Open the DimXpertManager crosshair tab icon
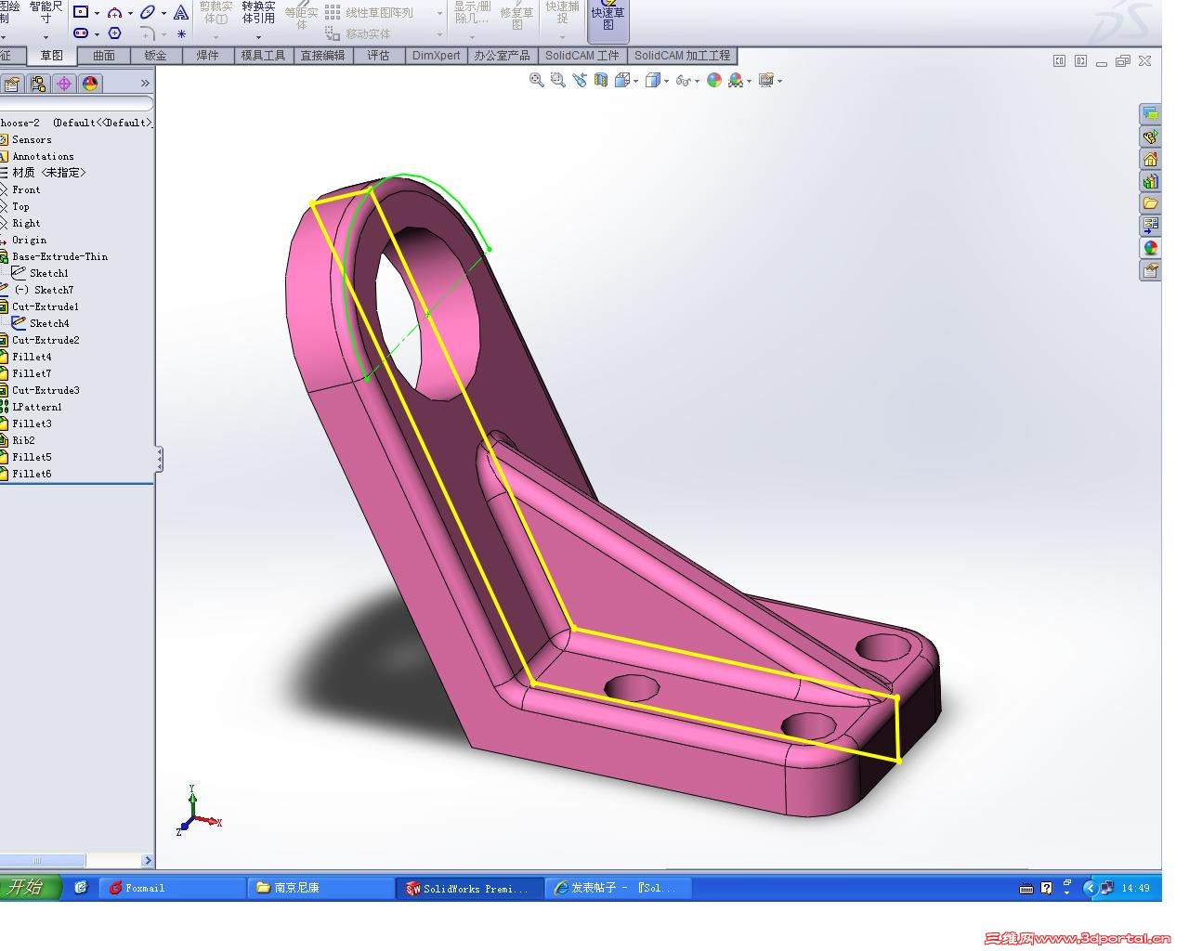Image resolution: width=1189 pixels, height=951 pixels. click(x=64, y=84)
